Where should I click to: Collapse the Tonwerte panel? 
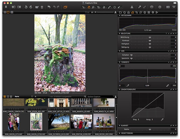pyautogui.click(x=119, y=62)
